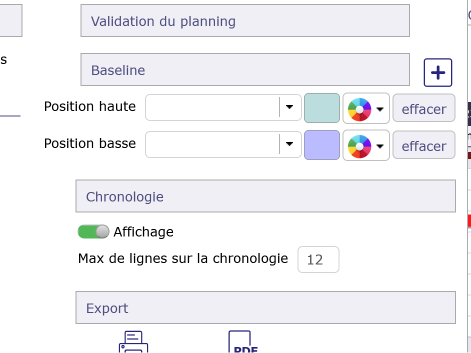Click the Chronologie section header
Screen dimensions: 471x353
tap(265, 196)
